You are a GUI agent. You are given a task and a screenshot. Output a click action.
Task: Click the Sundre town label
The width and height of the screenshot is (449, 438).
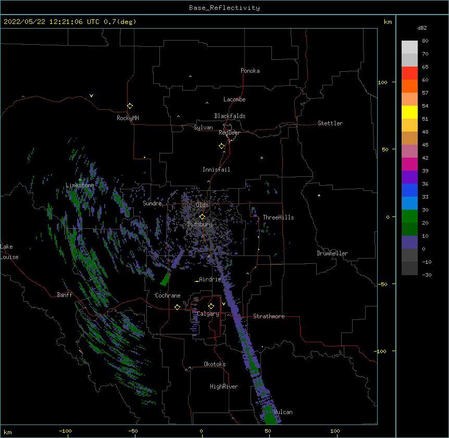152,203
